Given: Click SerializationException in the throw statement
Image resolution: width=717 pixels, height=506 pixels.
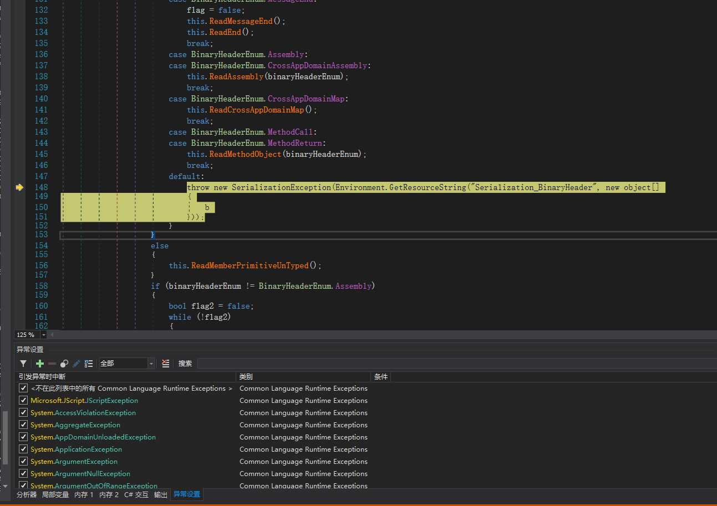Looking at the screenshot, I should click(281, 187).
